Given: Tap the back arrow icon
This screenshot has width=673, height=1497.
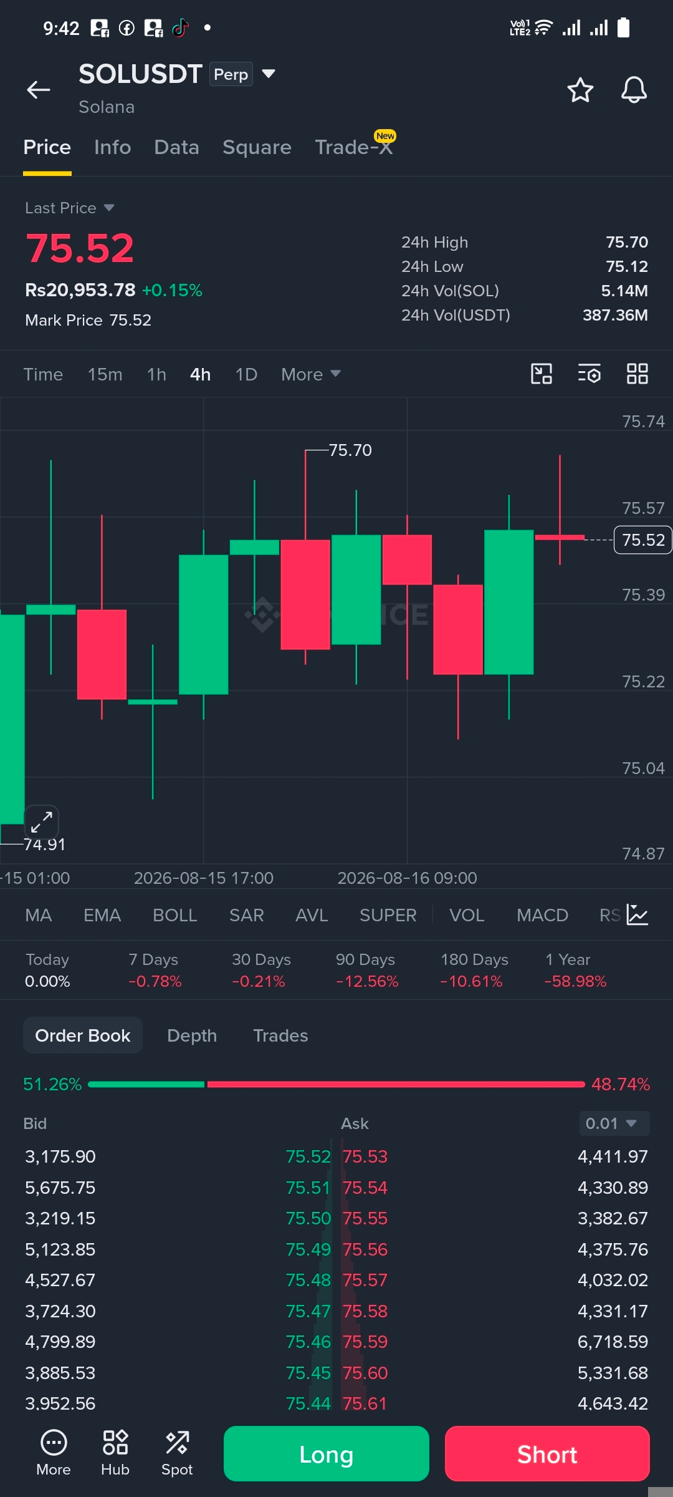Looking at the screenshot, I should tap(38, 90).
